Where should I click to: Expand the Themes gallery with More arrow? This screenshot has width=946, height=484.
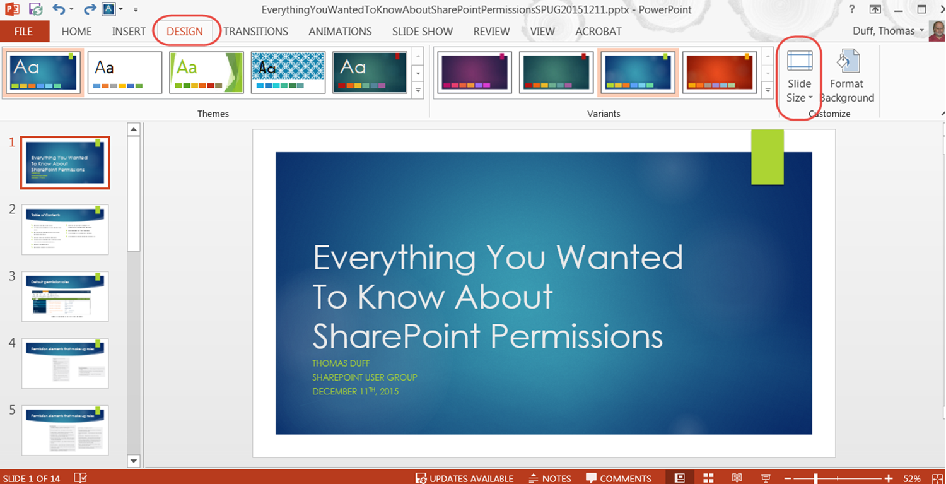tap(418, 90)
